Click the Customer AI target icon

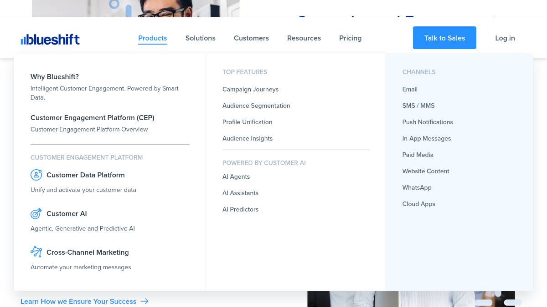[x=36, y=213]
